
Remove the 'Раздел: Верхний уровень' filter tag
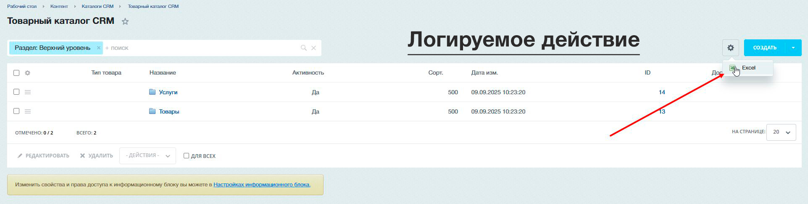click(99, 48)
